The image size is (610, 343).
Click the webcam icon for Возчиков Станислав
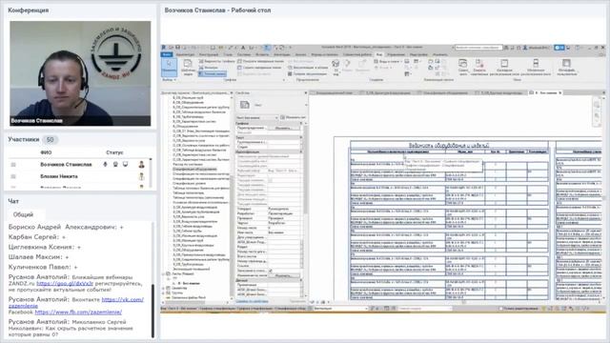115,165
